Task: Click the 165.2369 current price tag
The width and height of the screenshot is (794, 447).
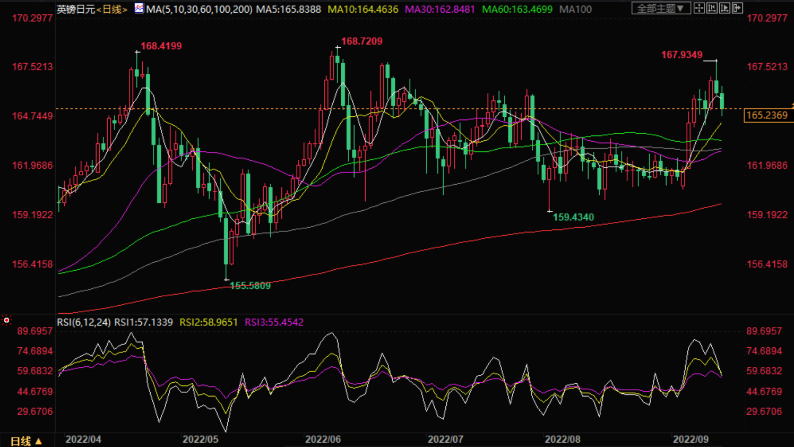Action: 766,115
